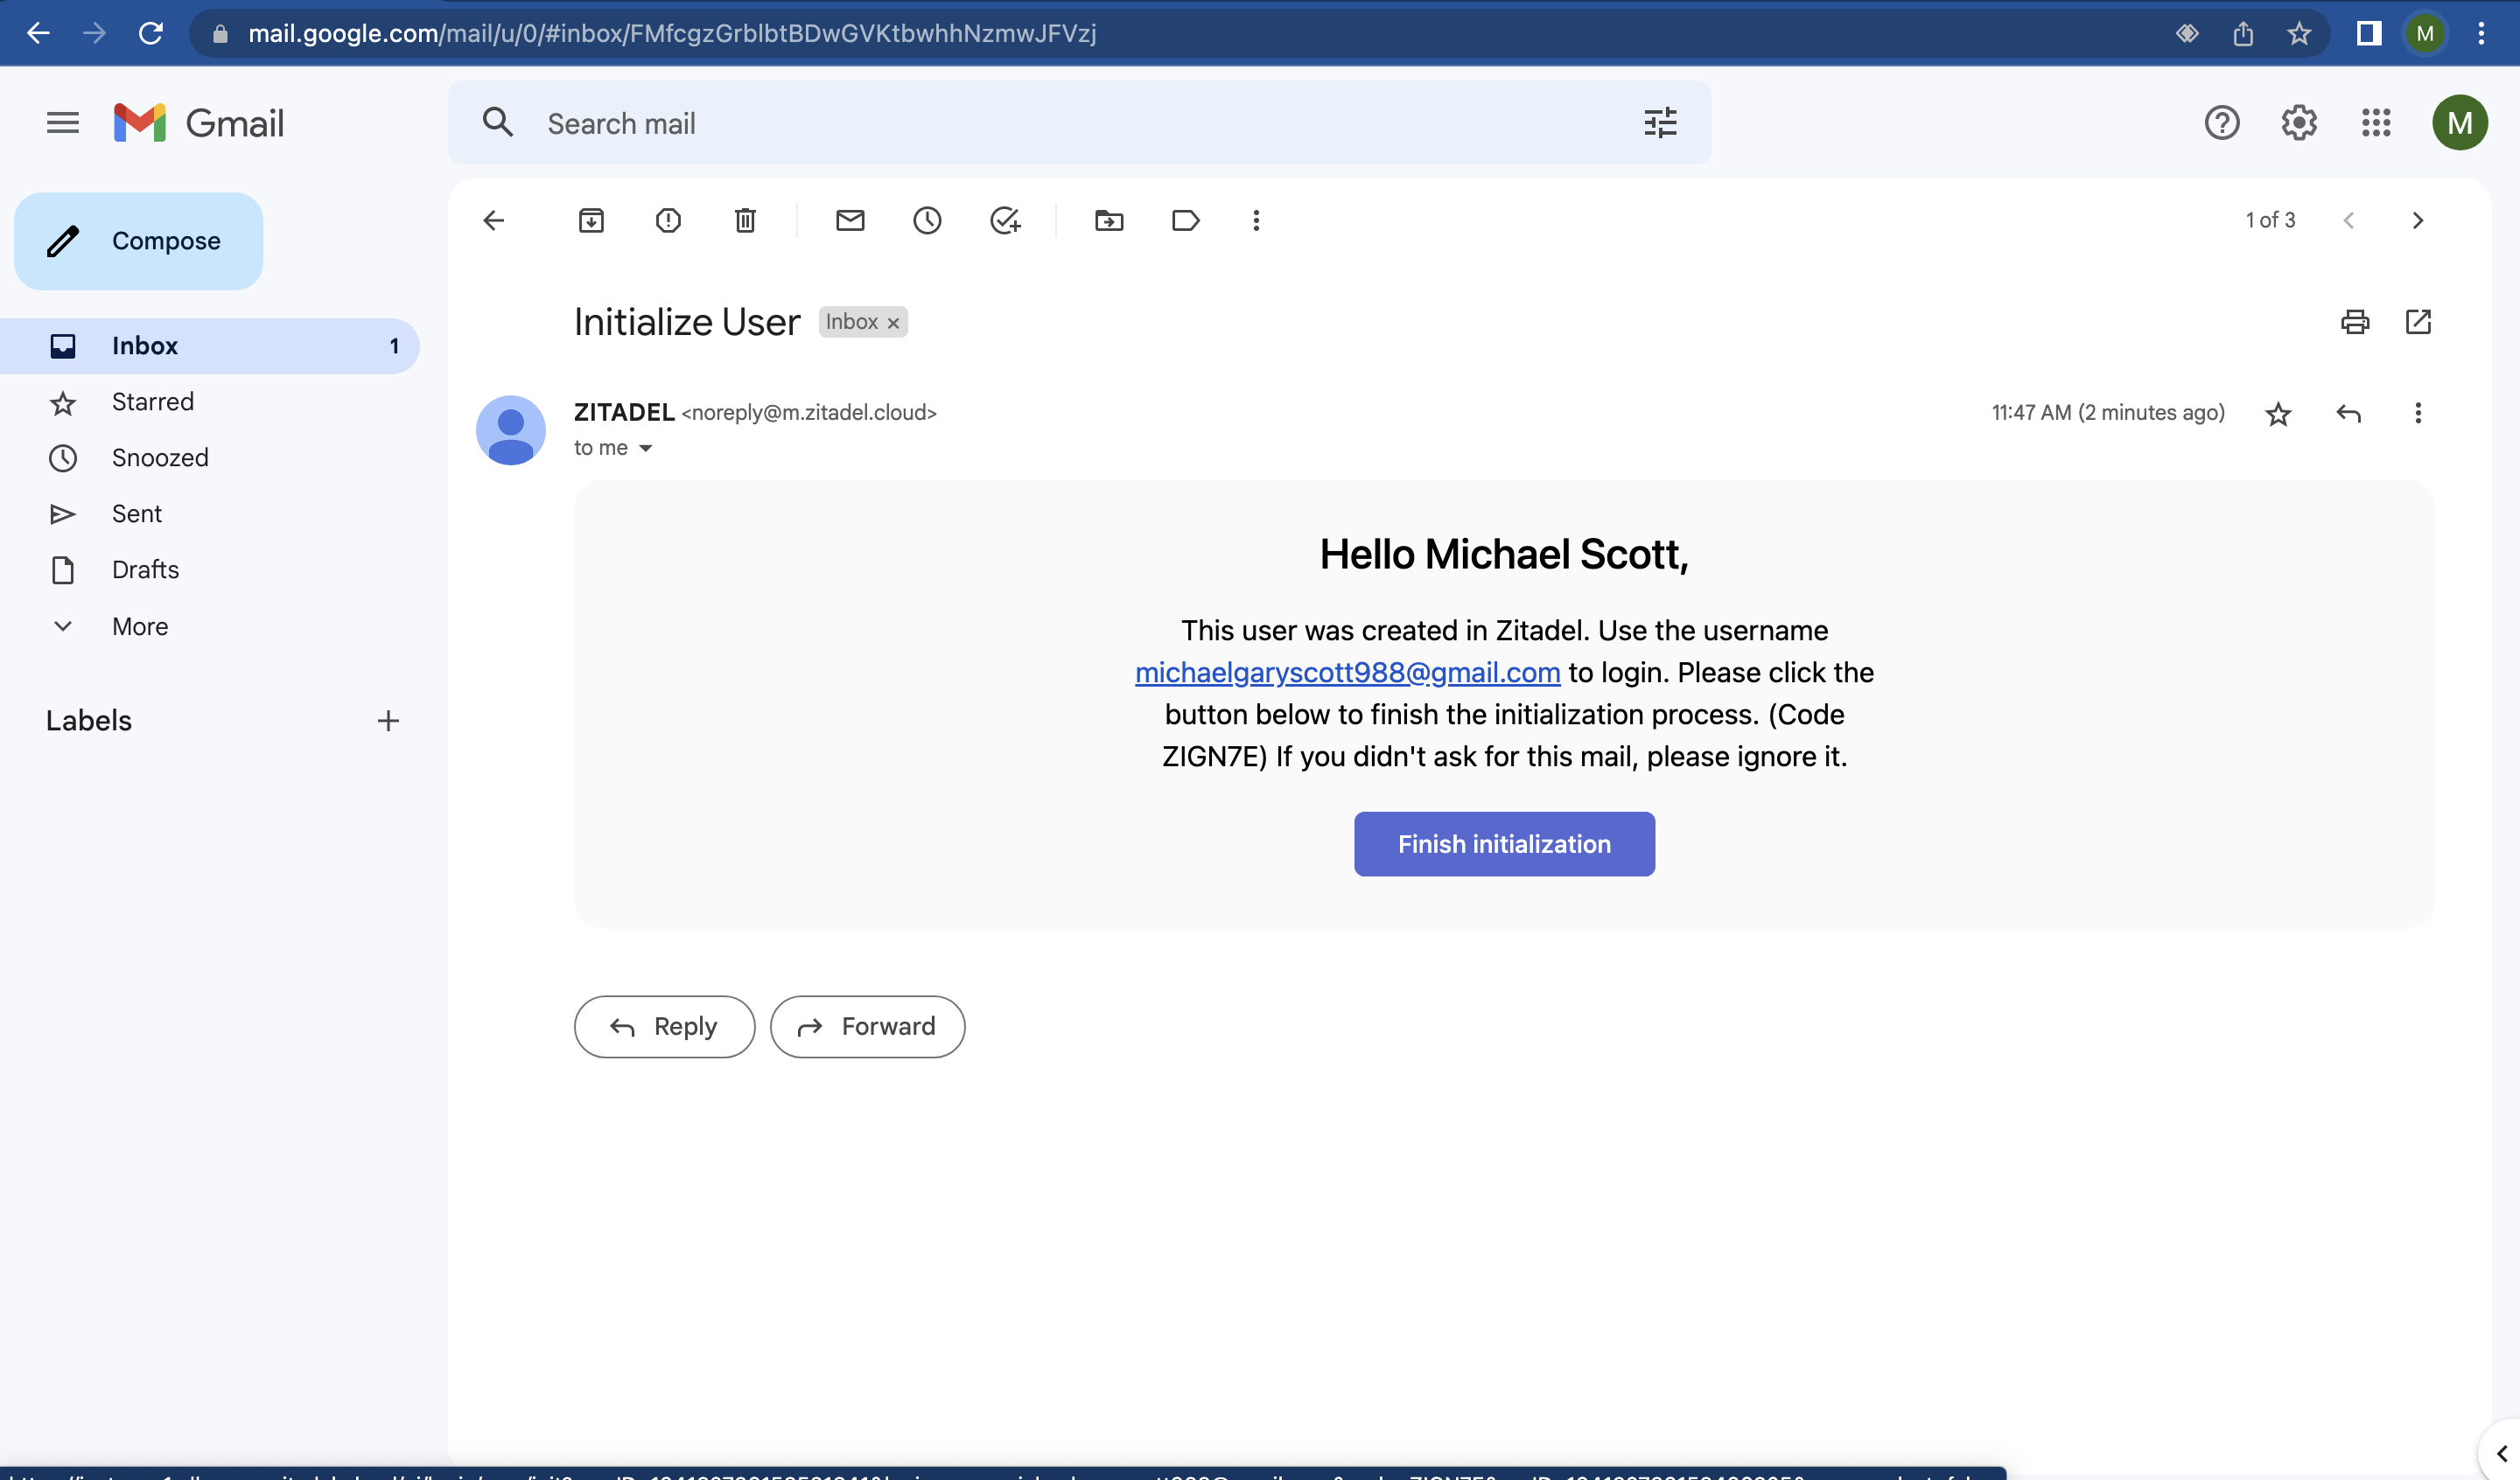Viewport: 2520px width, 1480px height.
Task: Snooze this email with clock icon
Action: click(x=927, y=220)
